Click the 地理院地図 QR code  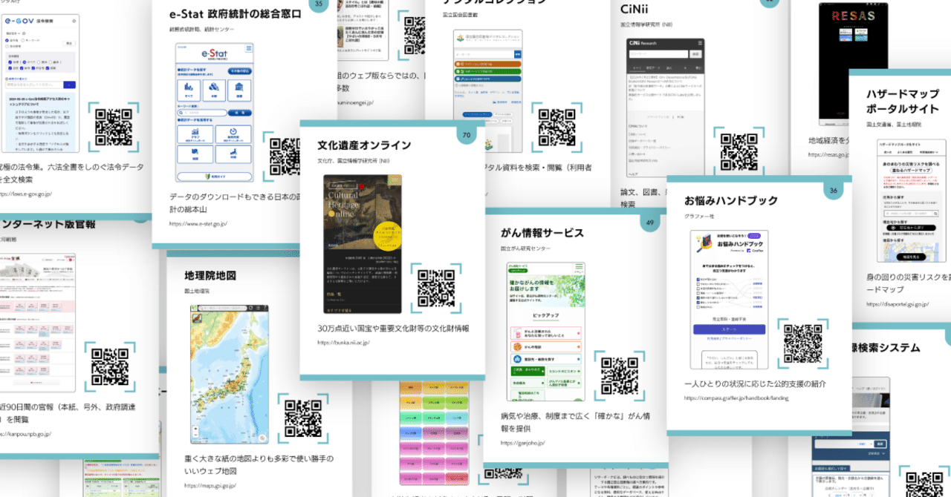click(303, 420)
